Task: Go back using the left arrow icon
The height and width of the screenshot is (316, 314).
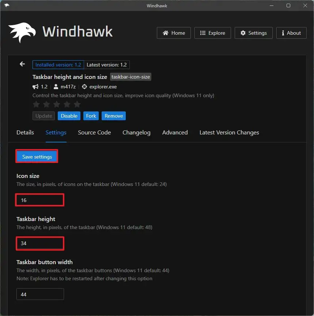Action: pyautogui.click(x=22, y=64)
